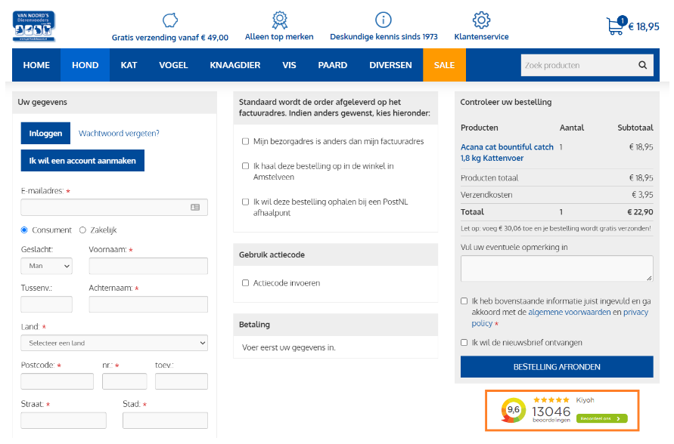The width and height of the screenshot is (674, 444).
Task: Click the Van Noord's Dierenvoeders logo
Action: click(33, 26)
